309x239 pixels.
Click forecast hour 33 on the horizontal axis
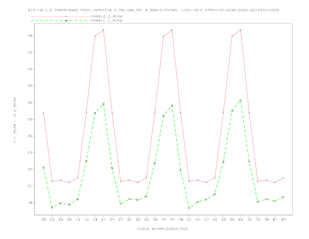coord(138,219)
